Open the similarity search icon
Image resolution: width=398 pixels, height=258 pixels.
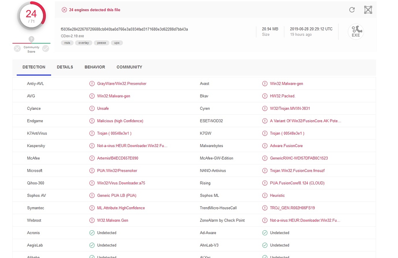(368, 10)
